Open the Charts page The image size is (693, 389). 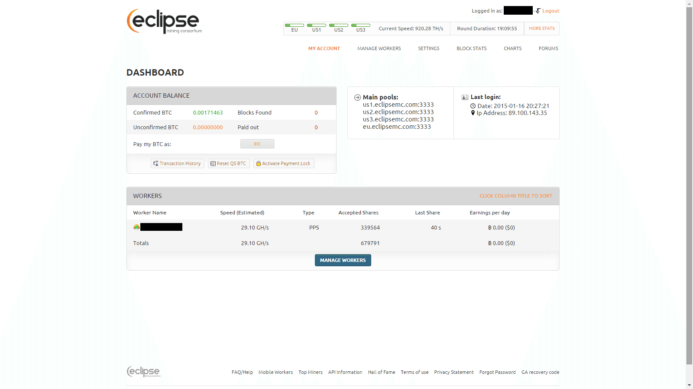click(x=513, y=48)
